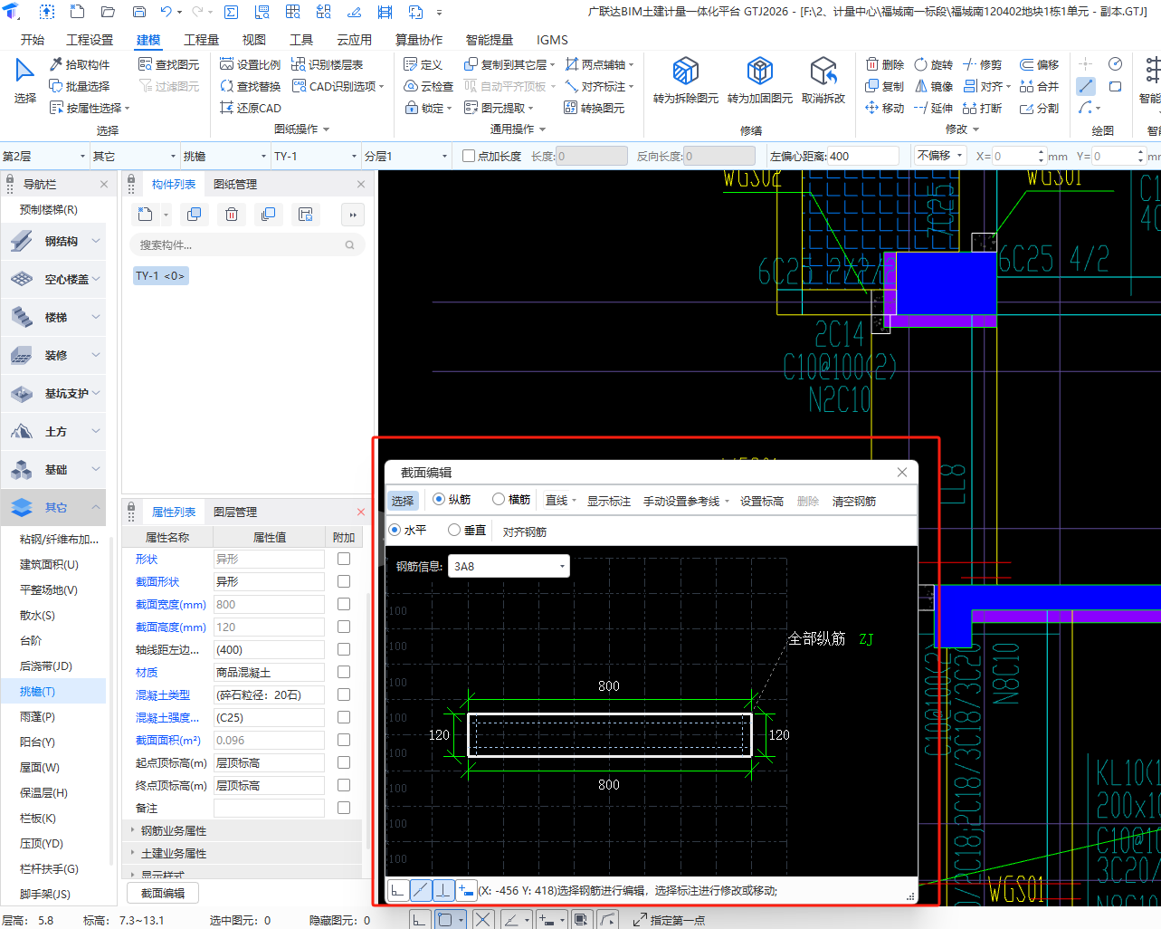This screenshot has height=929, width=1161.
Task: Check the 点加长度 checkbox
Action: pyautogui.click(x=469, y=156)
